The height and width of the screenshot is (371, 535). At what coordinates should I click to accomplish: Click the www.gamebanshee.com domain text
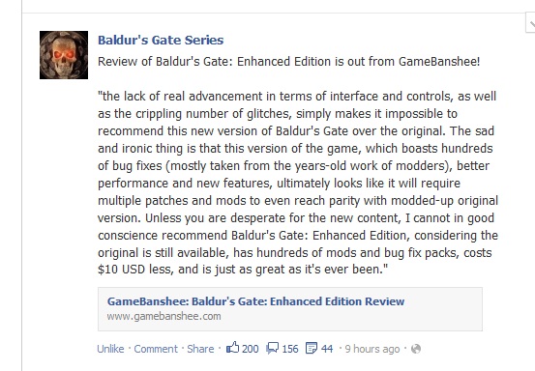(x=163, y=316)
